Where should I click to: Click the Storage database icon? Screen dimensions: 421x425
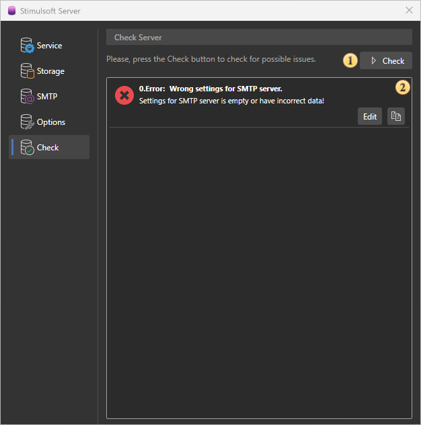27,71
